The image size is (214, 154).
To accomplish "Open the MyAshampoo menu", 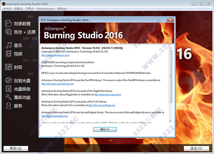I will (46, 9).
